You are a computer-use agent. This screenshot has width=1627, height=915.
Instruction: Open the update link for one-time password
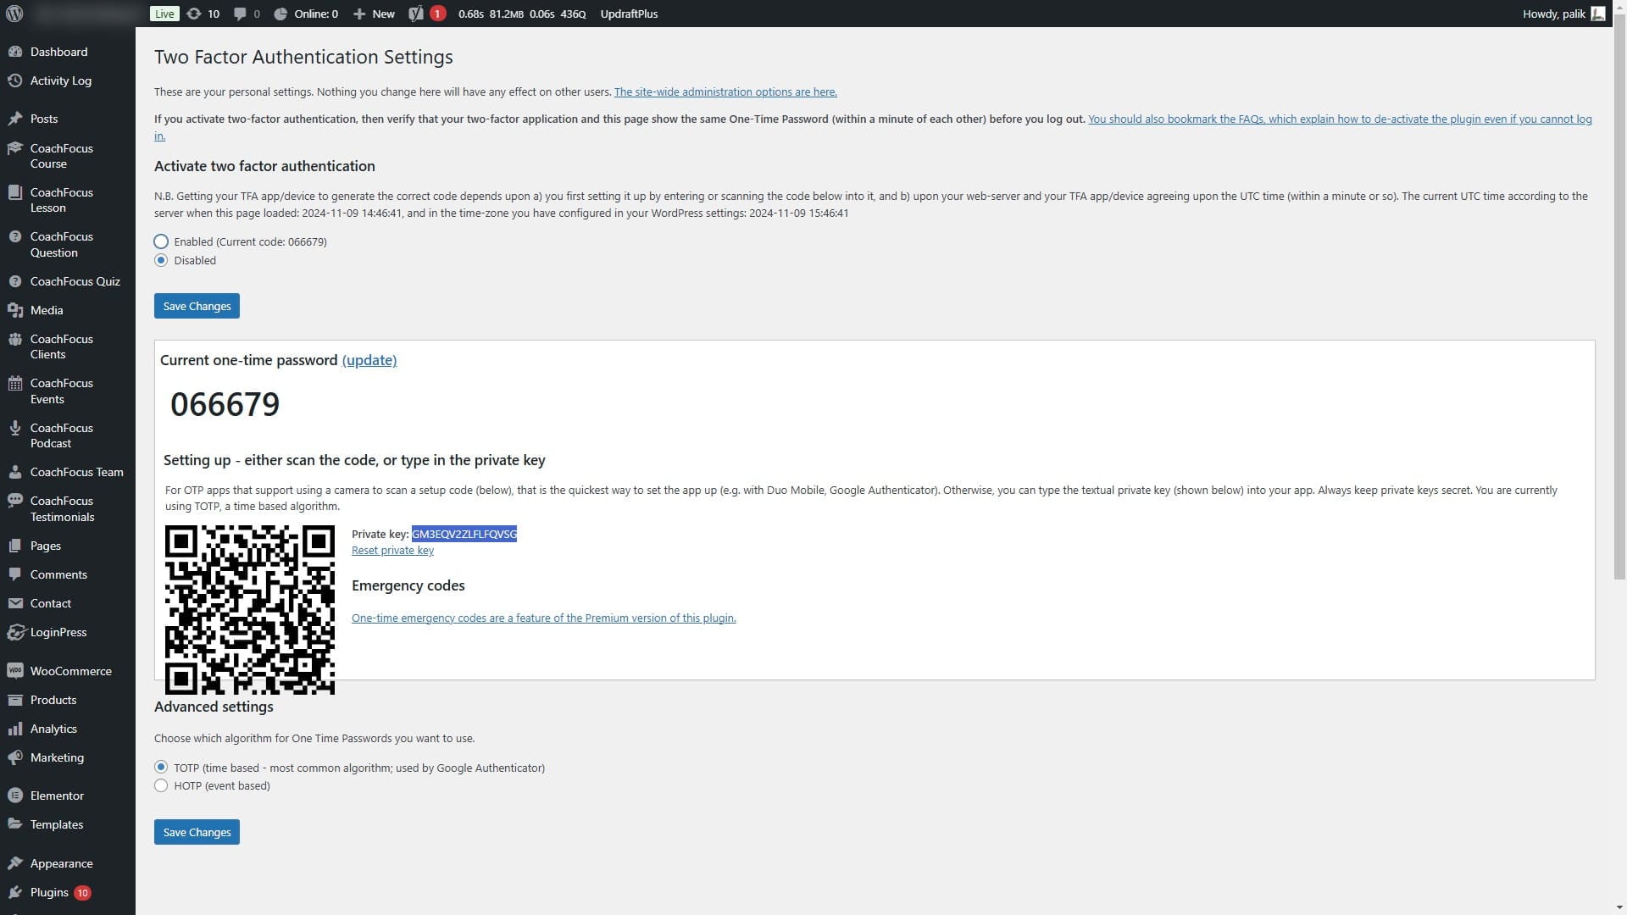coord(369,360)
